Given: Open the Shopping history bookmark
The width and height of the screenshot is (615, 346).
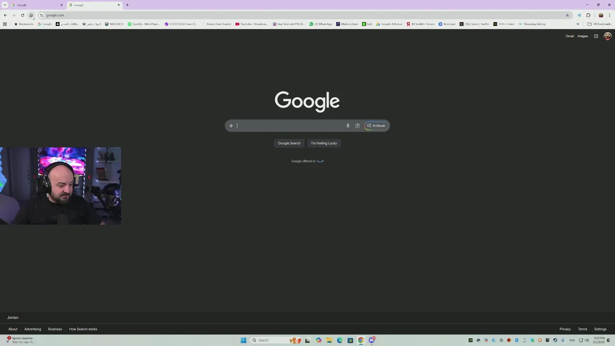Looking at the screenshot, I should pos(532,24).
